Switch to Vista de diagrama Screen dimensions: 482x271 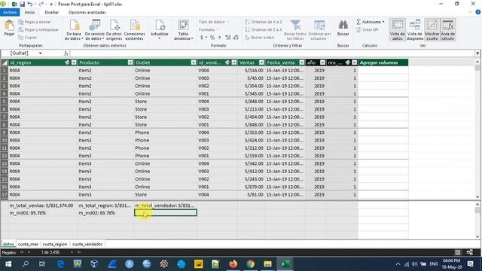click(415, 30)
